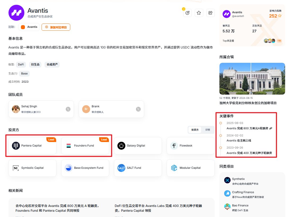The width and height of the screenshot is (287, 217).
Task: Switch to the 详情 tab
Action: (x=207, y=130)
